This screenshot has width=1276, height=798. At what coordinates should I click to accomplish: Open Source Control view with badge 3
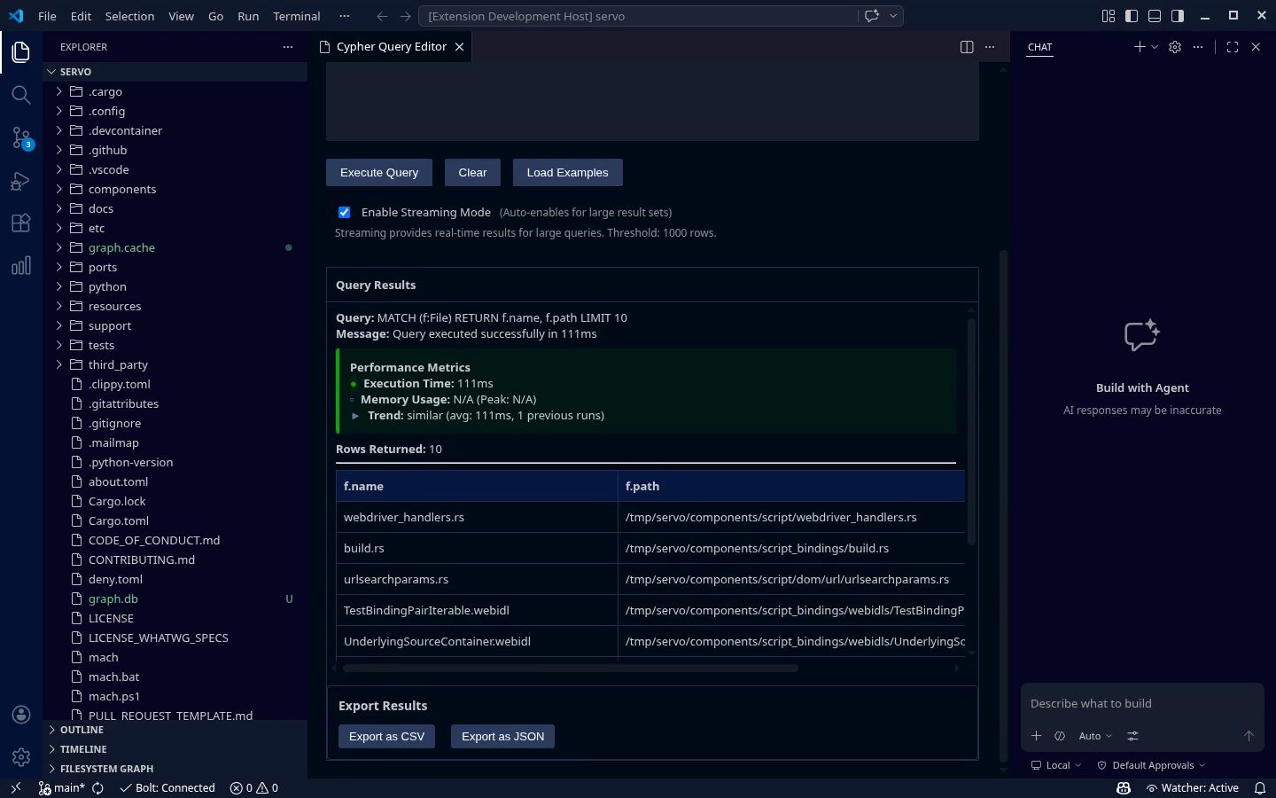coord(21,137)
